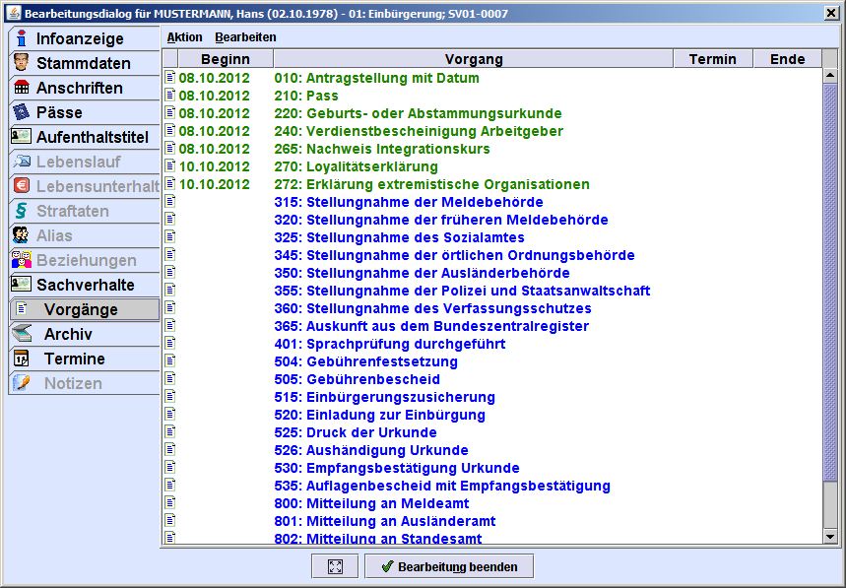Click the Pässe passport icon

point(21,111)
